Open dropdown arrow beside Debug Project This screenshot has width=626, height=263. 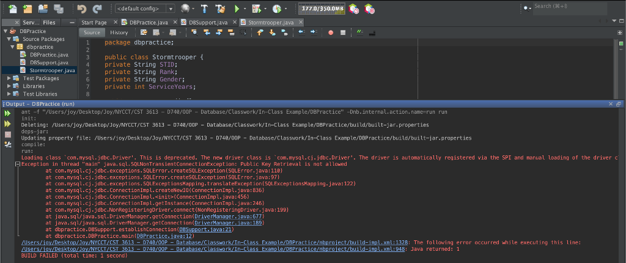pos(265,9)
